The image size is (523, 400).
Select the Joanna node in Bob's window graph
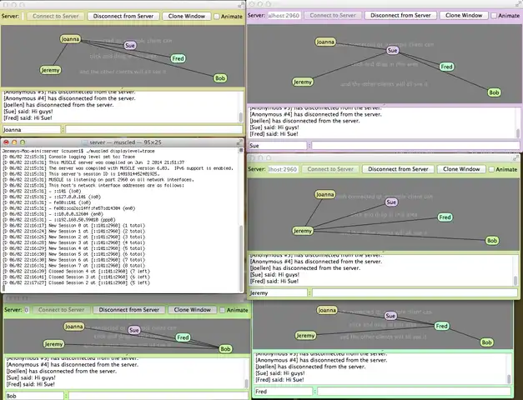[73, 327]
